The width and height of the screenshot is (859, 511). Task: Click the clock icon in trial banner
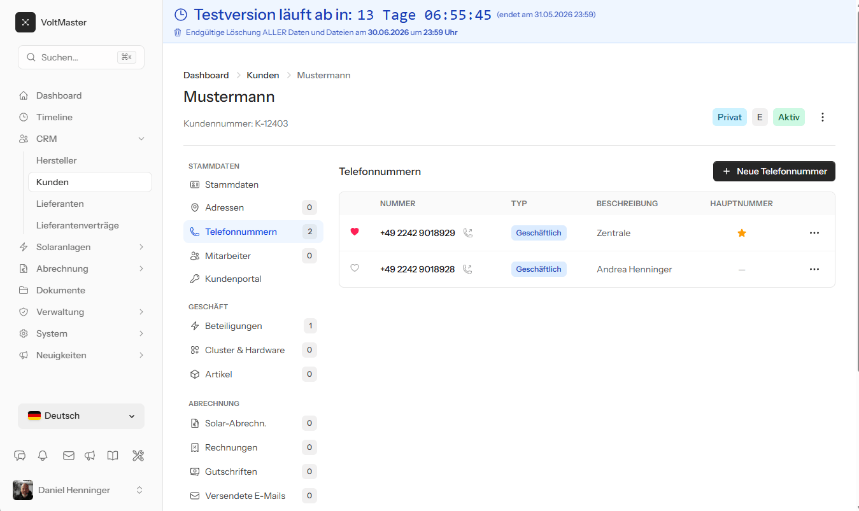(181, 15)
